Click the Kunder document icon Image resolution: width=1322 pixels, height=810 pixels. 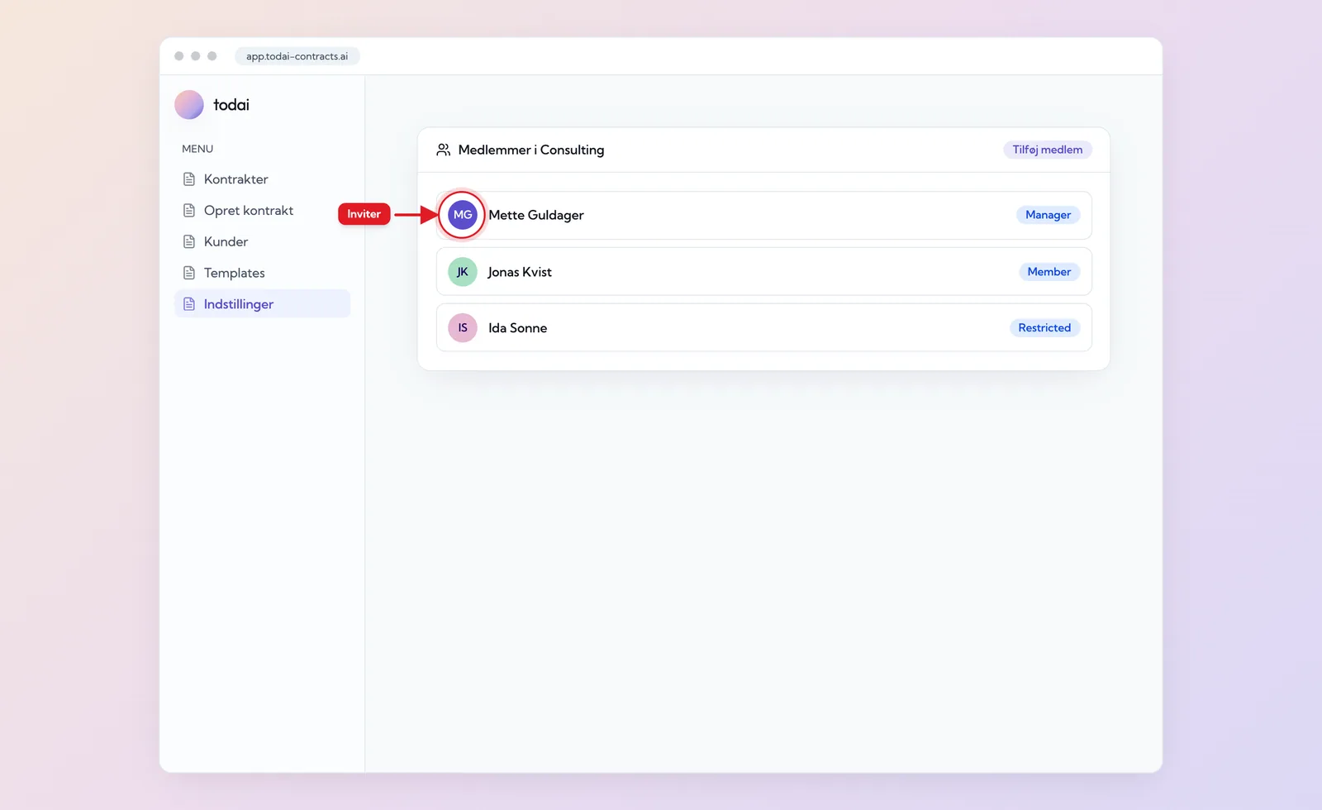[189, 242]
